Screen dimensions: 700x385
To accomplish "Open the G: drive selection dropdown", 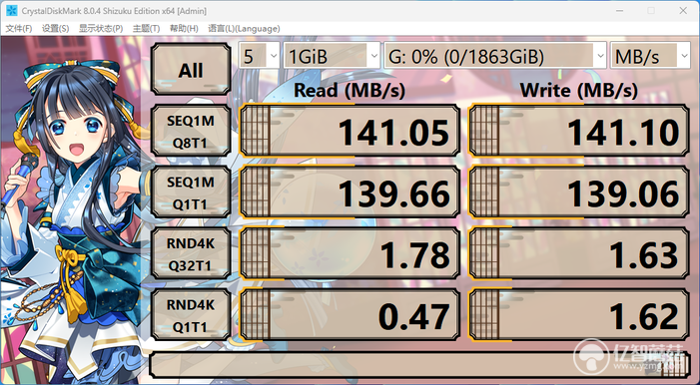I will coord(495,56).
